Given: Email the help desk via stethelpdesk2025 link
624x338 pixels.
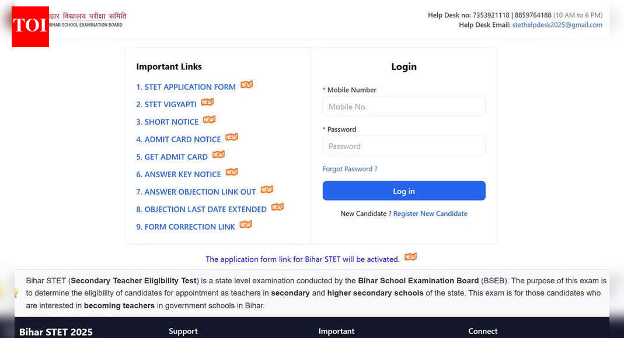Looking at the screenshot, I should (x=557, y=24).
